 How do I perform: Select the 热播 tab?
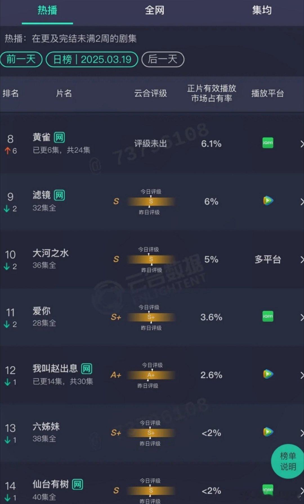click(47, 10)
